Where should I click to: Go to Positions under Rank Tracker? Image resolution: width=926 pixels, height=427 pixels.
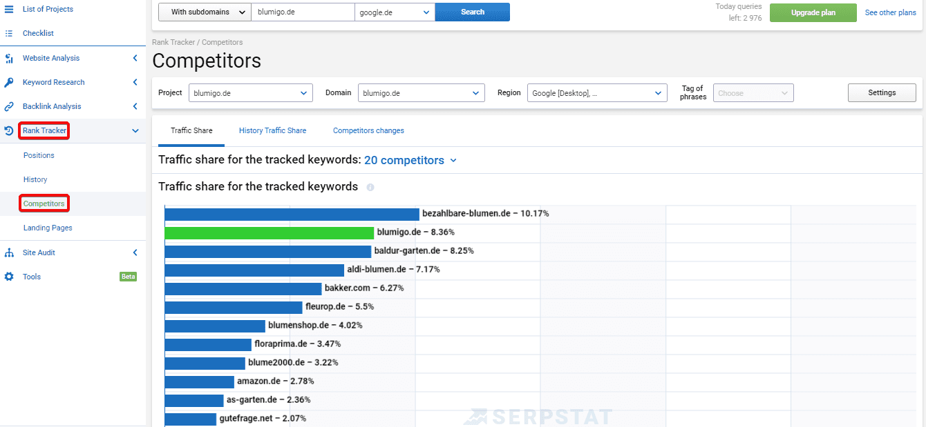(39, 155)
